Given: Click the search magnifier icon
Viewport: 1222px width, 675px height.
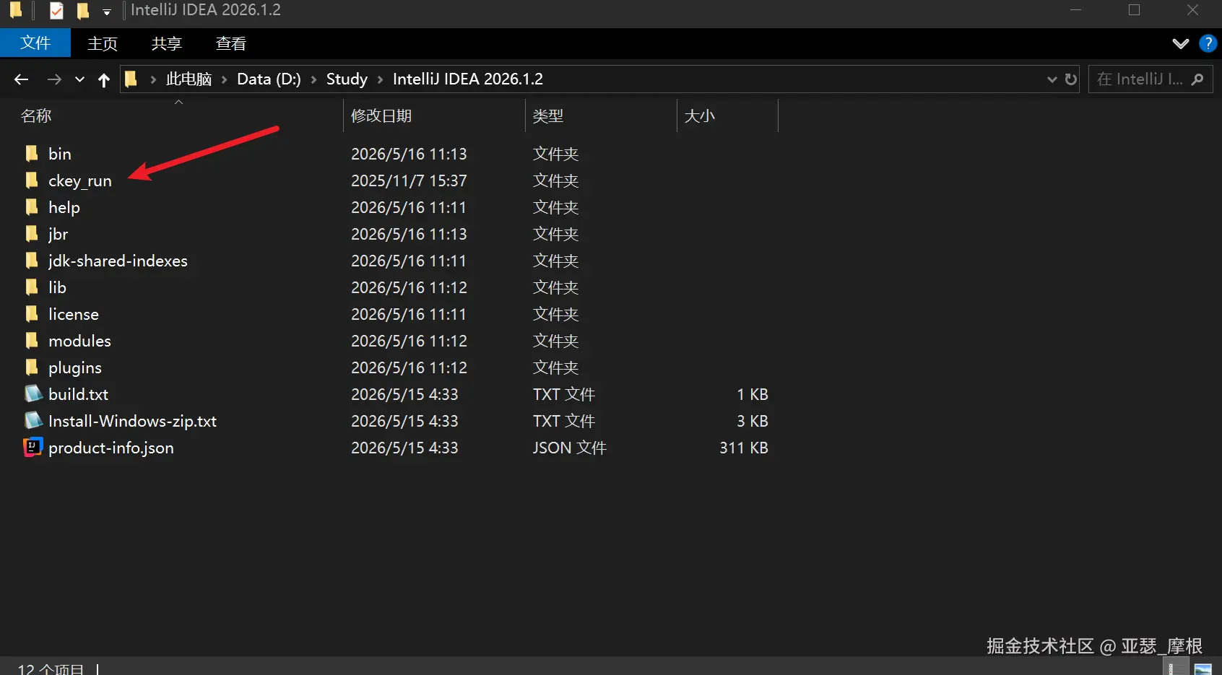Looking at the screenshot, I should [x=1198, y=79].
